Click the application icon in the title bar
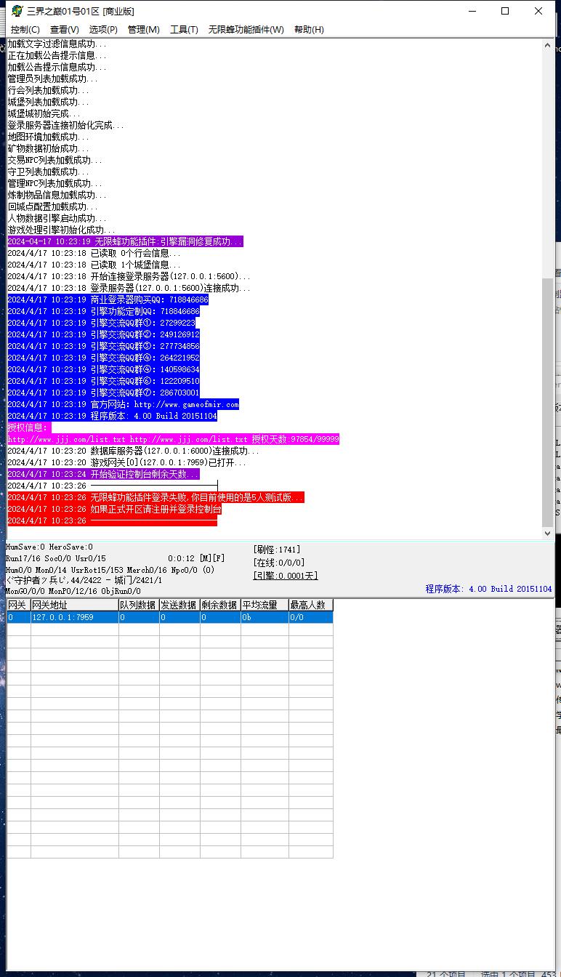This screenshot has height=977, width=561. coord(17,11)
